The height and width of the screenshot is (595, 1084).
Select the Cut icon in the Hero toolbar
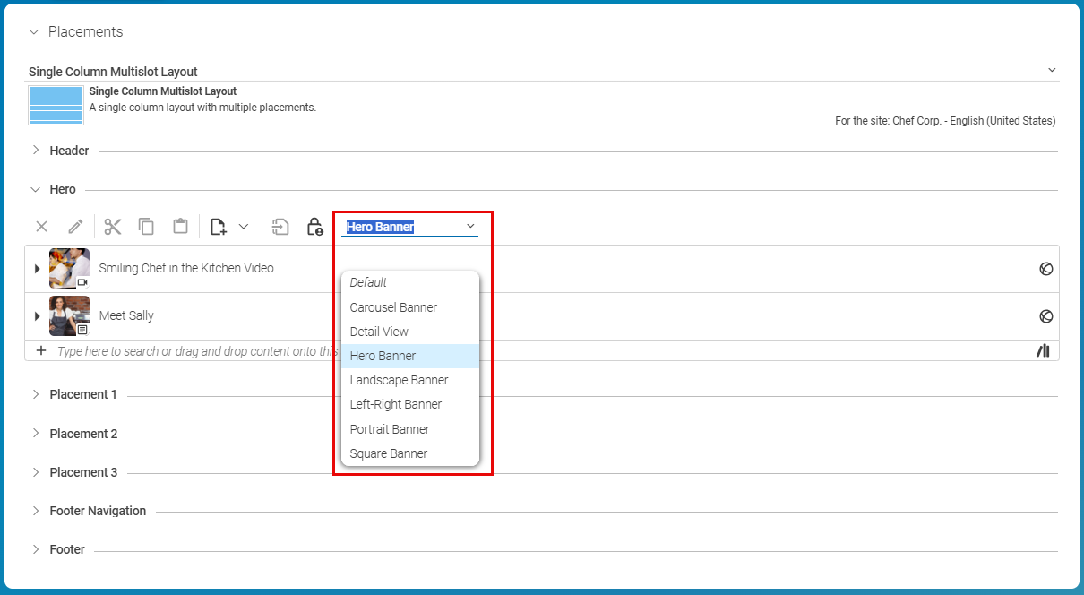pyautogui.click(x=112, y=226)
